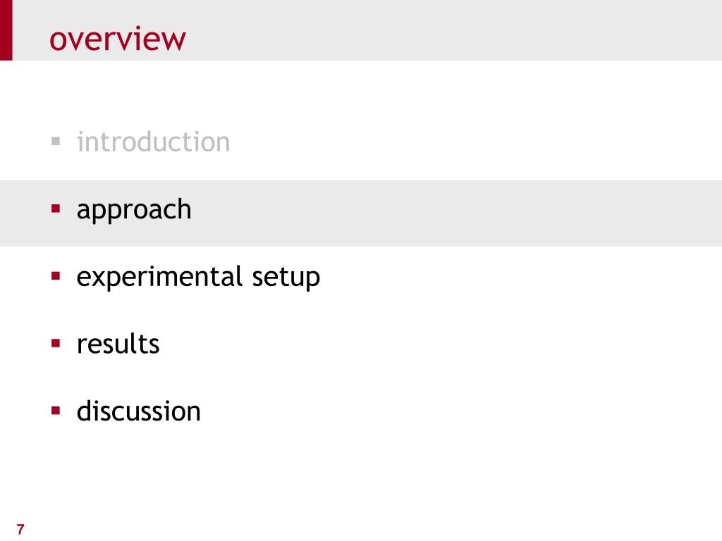Click the dark red title accent bar
The width and height of the screenshot is (722, 541).
point(6,30)
